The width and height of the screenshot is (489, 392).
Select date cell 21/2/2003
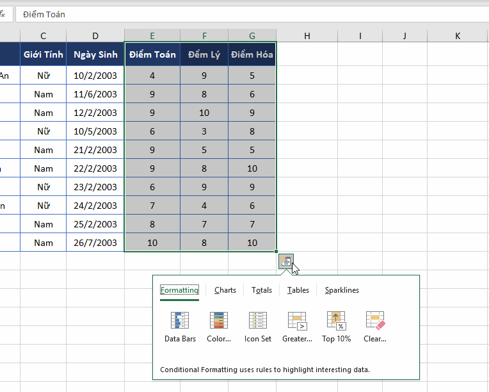(x=95, y=150)
